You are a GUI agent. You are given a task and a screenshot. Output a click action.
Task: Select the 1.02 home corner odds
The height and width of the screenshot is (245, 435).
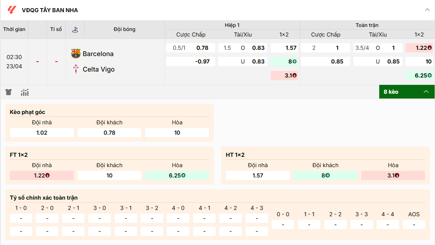pyautogui.click(x=41, y=132)
